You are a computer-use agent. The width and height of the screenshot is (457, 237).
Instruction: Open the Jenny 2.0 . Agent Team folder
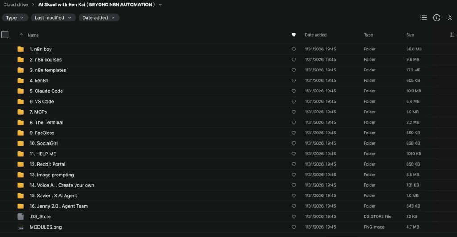point(58,206)
